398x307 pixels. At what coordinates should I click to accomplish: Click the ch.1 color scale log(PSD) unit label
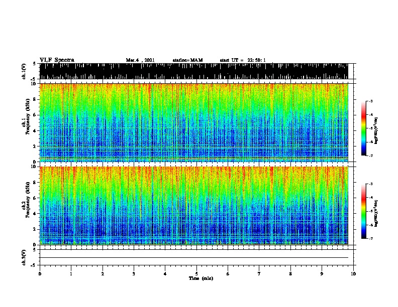click(x=376, y=130)
